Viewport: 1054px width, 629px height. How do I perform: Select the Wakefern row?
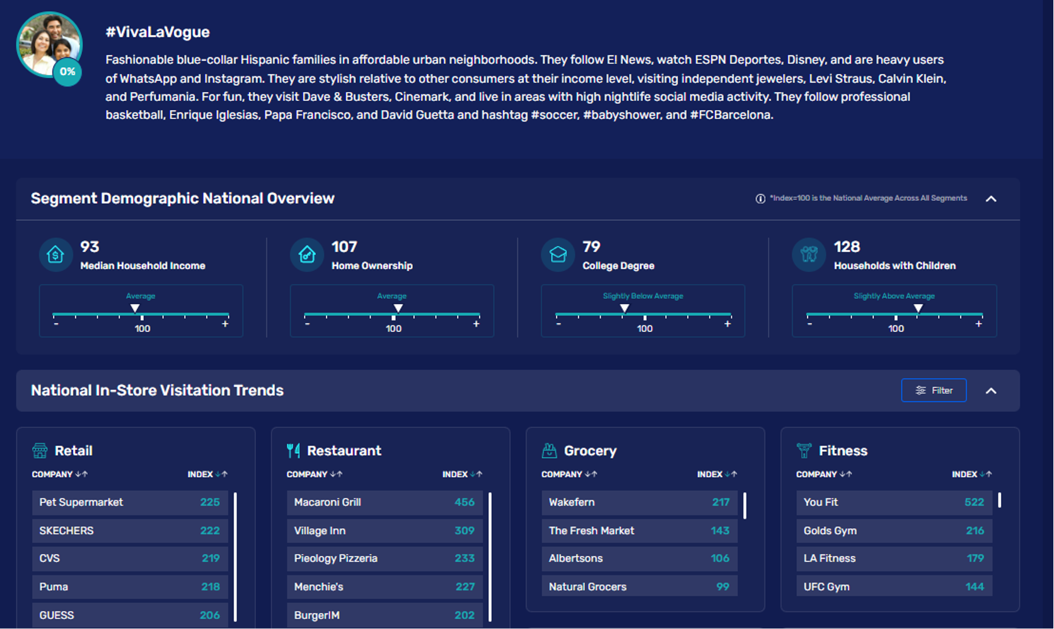[x=639, y=502]
